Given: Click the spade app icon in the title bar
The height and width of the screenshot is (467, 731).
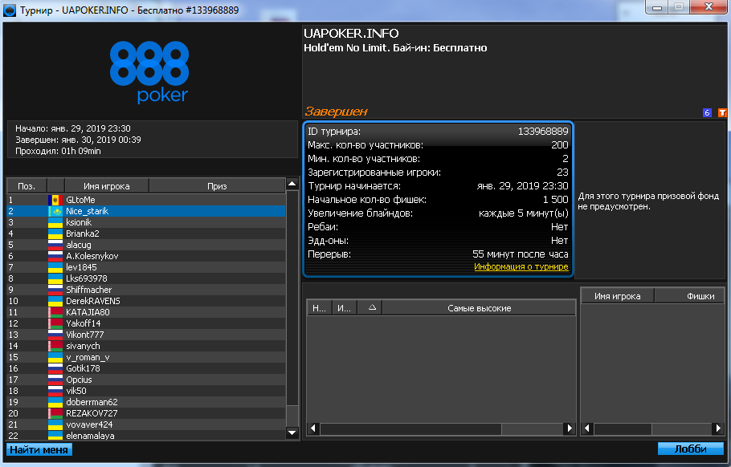Looking at the screenshot, I should pyautogui.click(x=10, y=10).
